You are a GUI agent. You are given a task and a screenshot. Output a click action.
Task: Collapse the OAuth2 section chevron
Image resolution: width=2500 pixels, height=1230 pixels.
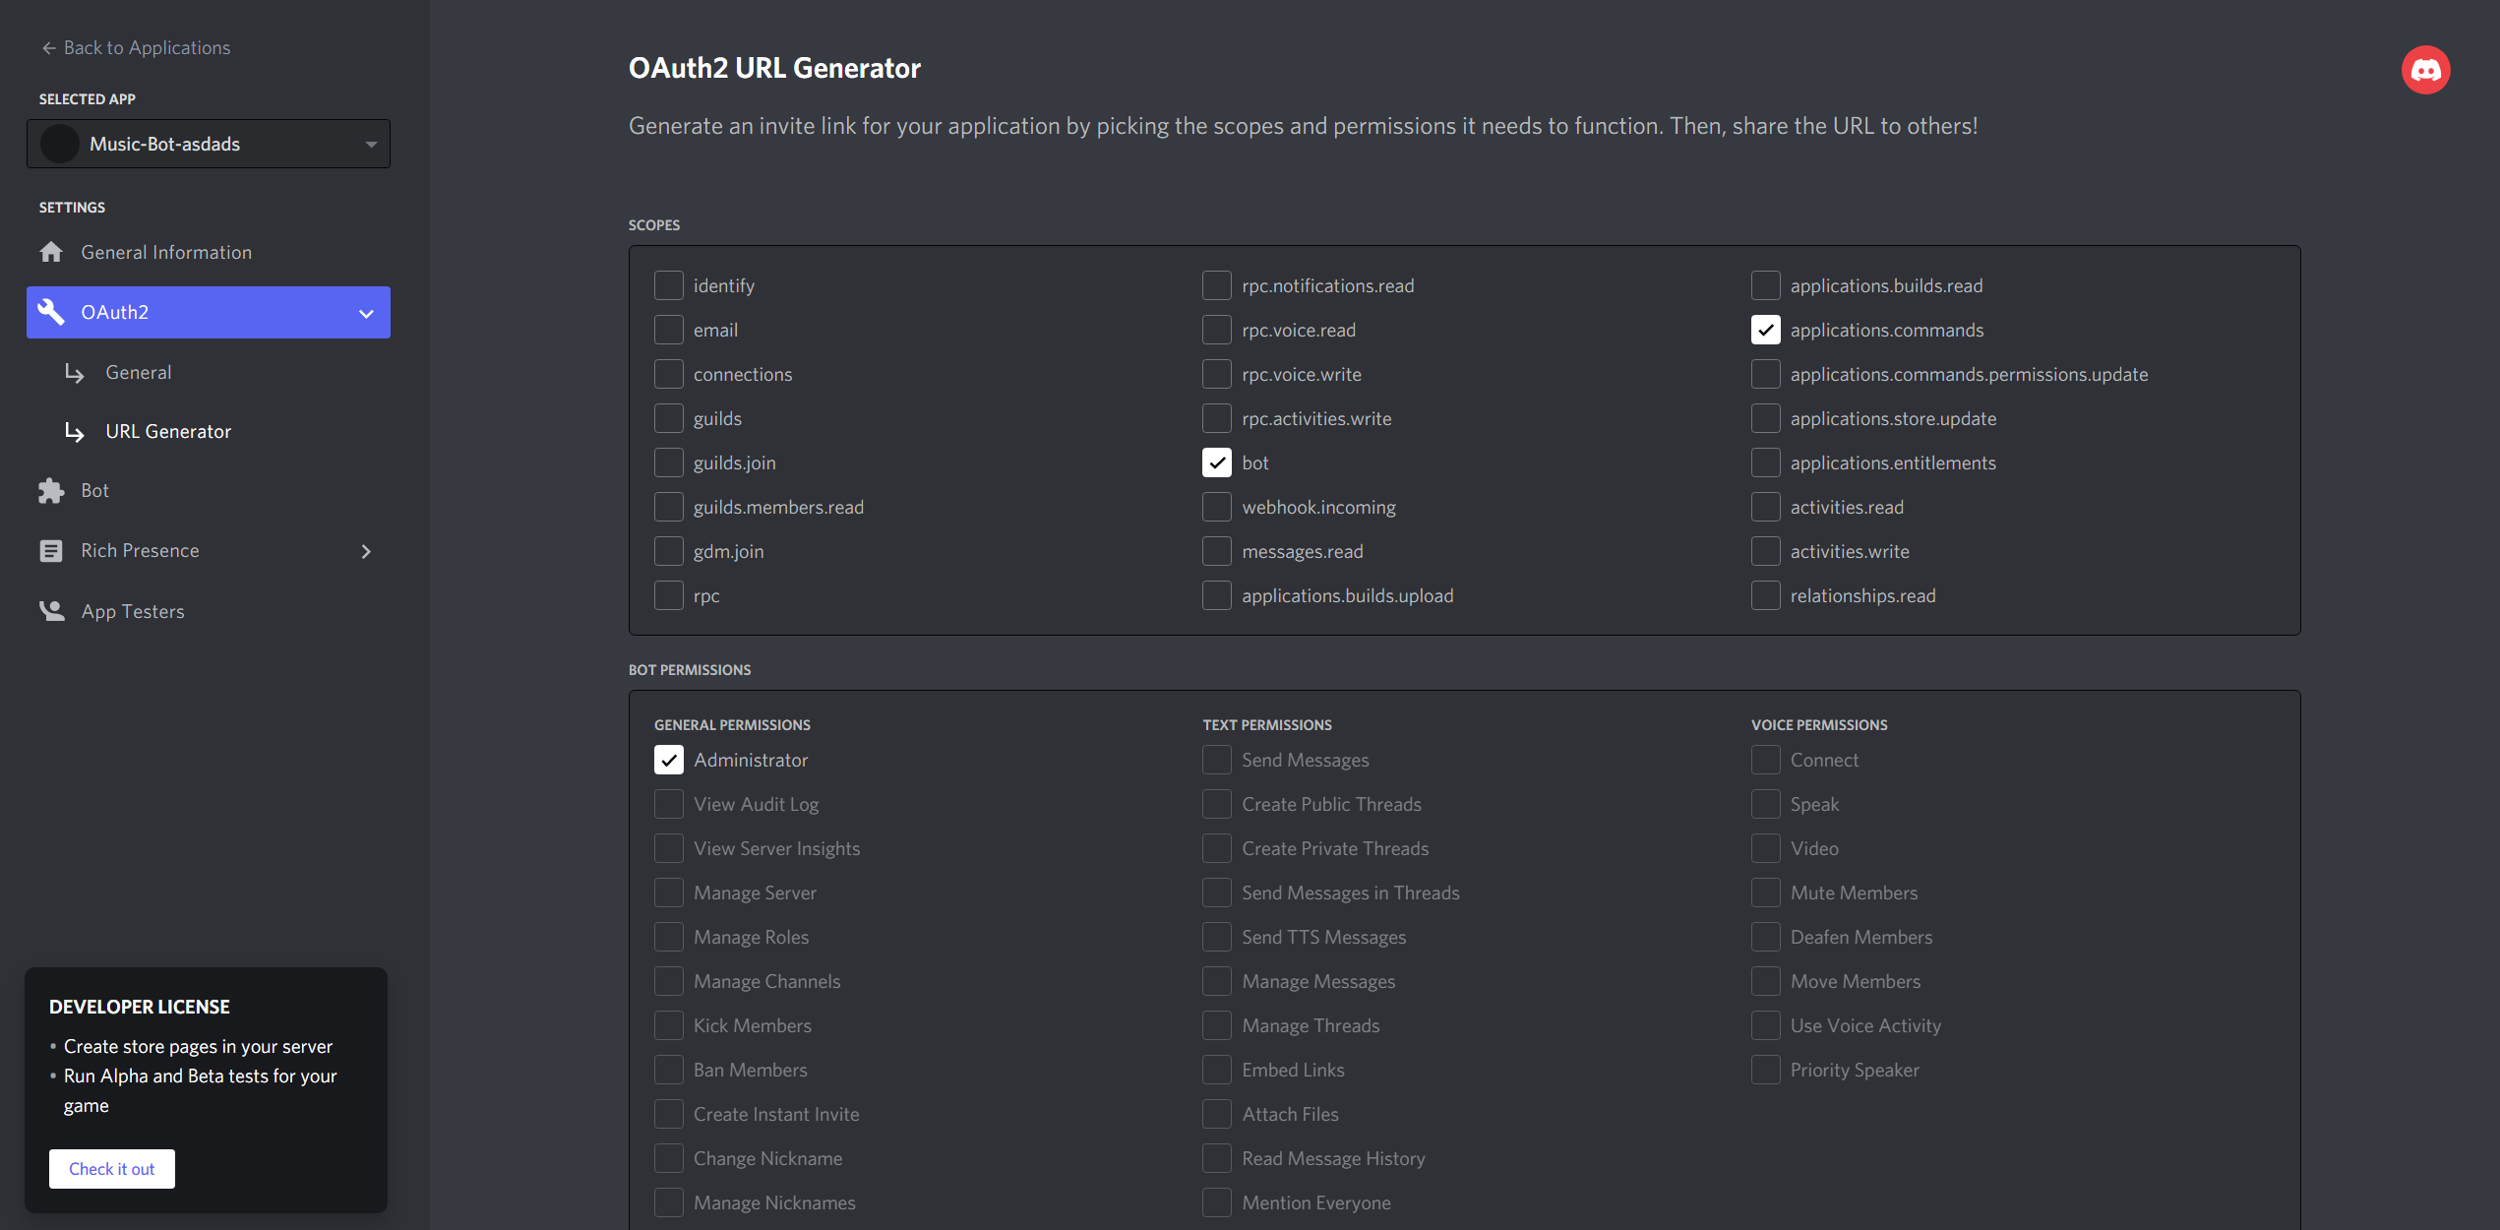pos(366,312)
